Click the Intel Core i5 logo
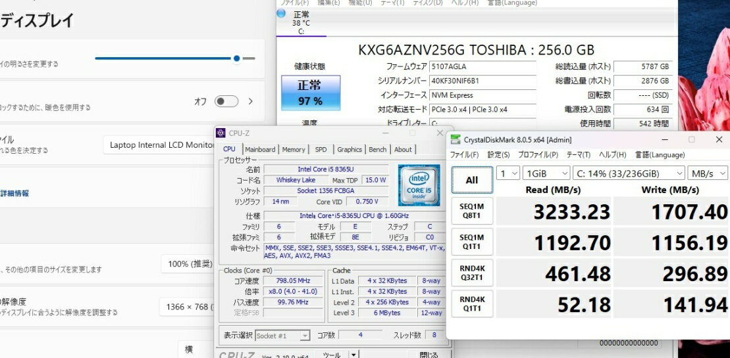 tap(419, 185)
